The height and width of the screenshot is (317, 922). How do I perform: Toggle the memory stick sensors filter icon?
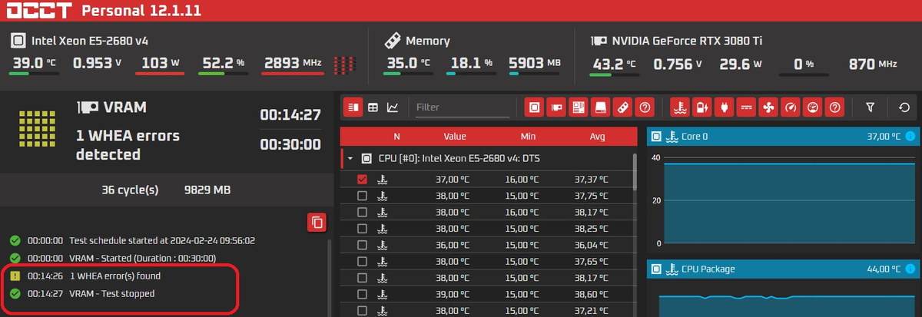(x=623, y=107)
